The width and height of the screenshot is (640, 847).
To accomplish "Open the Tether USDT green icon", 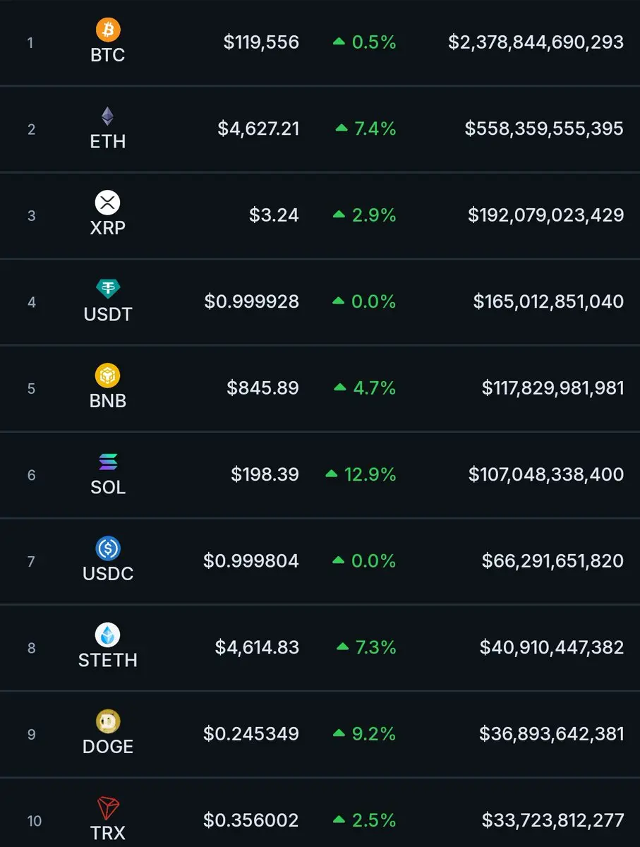I will pos(108,289).
